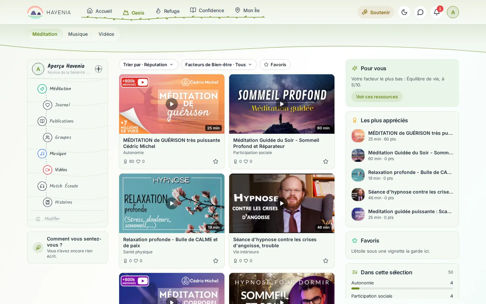The width and height of the screenshot is (486, 304).
Task: Click the Aperçu Havenia profile avatar
Action: click(x=38, y=69)
